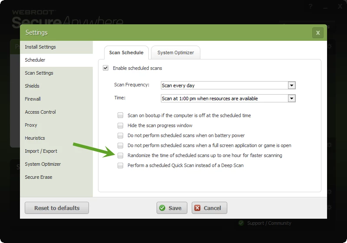Click the green checkmark icon on Save
This screenshot has width=347, height=243.
coord(162,208)
